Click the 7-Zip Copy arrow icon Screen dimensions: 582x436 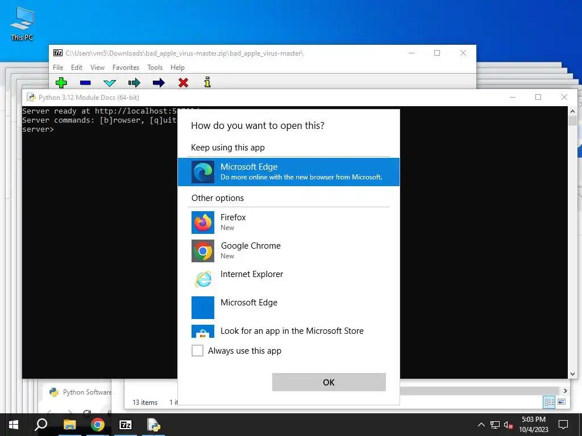(x=134, y=82)
